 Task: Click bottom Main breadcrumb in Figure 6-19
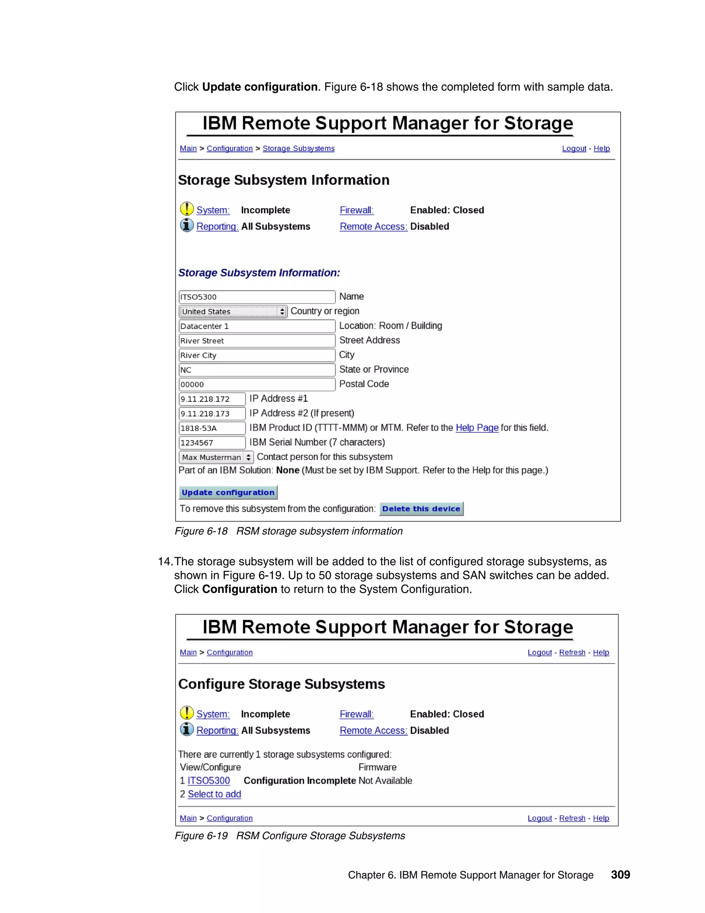point(188,818)
